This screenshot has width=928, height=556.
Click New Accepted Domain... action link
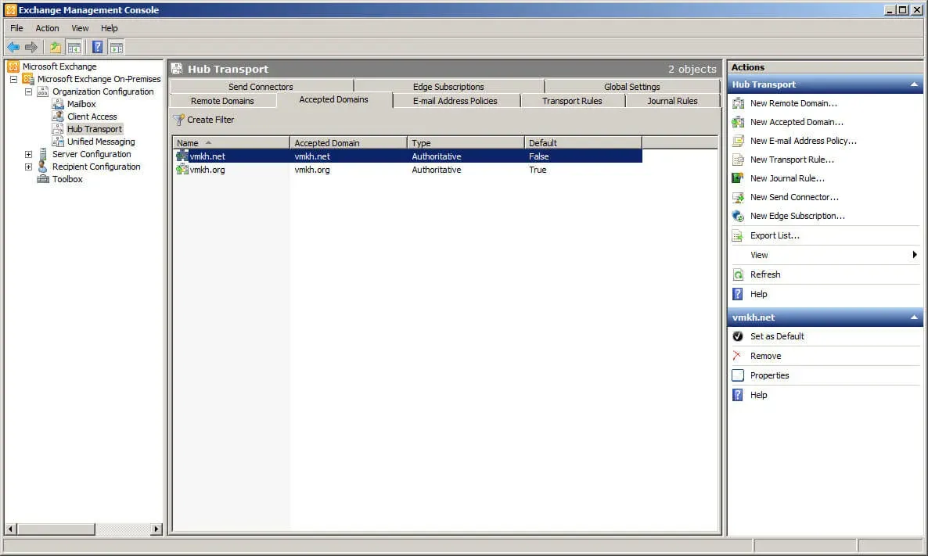point(797,123)
